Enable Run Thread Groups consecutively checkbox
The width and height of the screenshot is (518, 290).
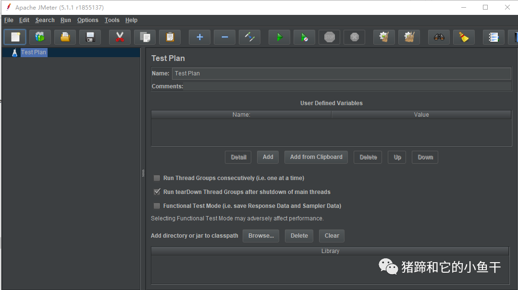[x=157, y=178]
